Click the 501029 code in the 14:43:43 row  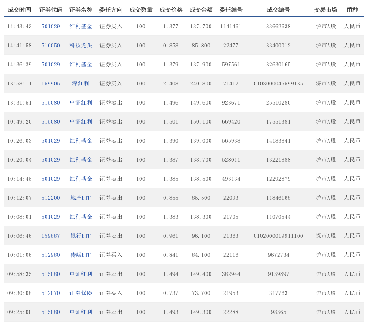[51, 26]
